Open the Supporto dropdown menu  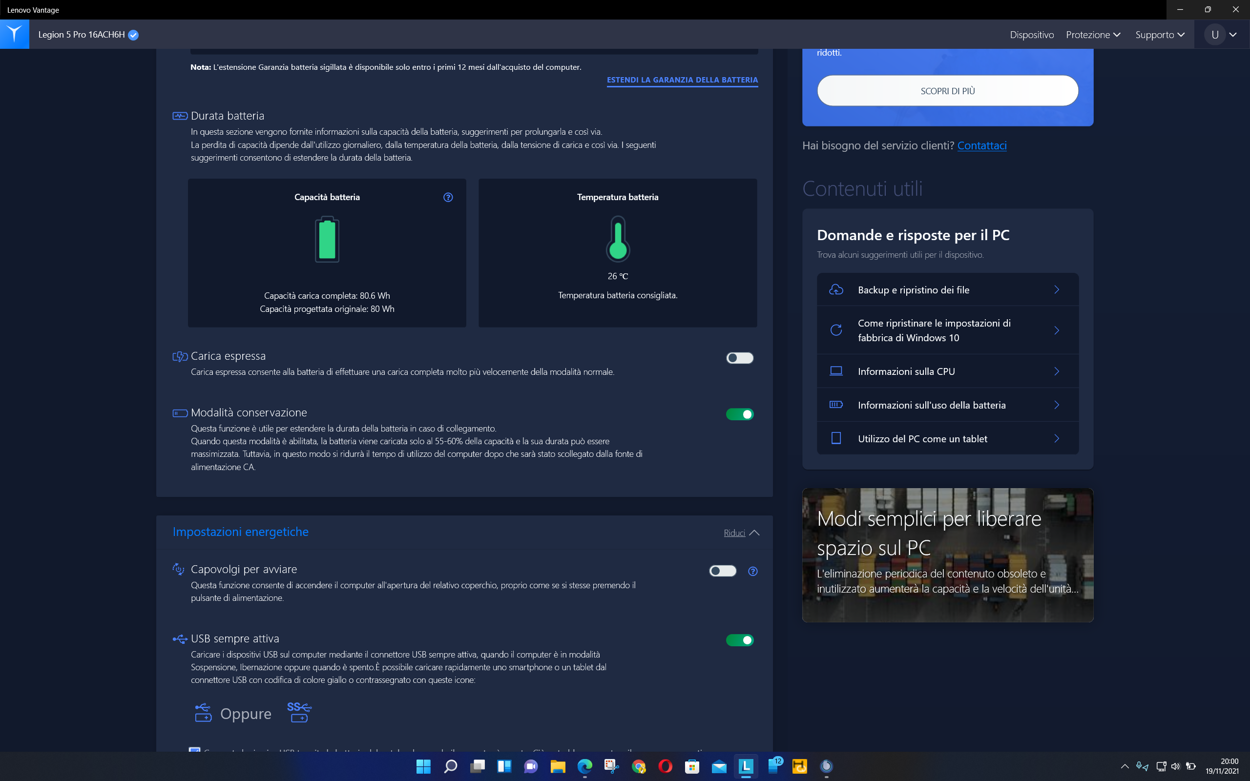(1160, 35)
